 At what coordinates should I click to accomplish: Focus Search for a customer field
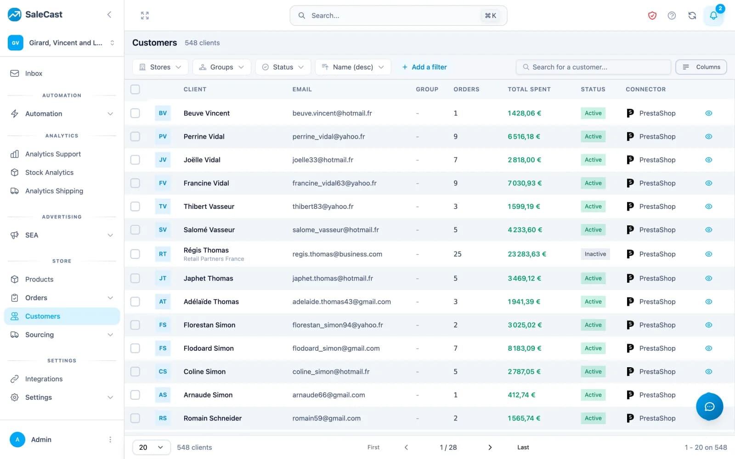tap(593, 67)
